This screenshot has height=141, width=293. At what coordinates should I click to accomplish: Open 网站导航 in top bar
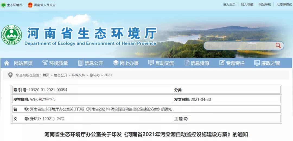(x=265, y=5)
